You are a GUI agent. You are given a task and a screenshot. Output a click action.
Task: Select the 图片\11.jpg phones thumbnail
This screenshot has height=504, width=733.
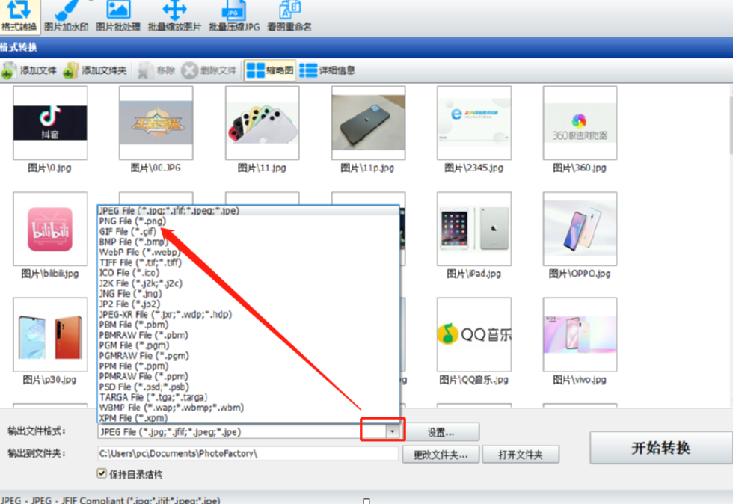[263, 123]
